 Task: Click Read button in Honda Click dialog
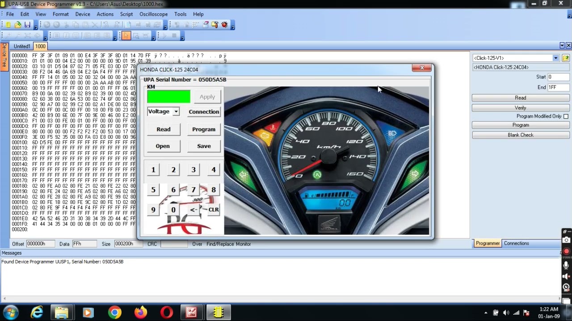point(163,129)
